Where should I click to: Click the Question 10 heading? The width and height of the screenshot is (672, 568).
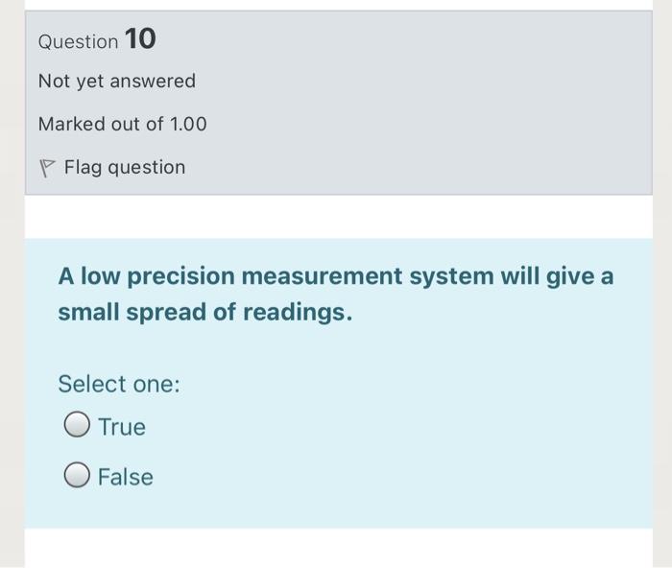[96, 40]
